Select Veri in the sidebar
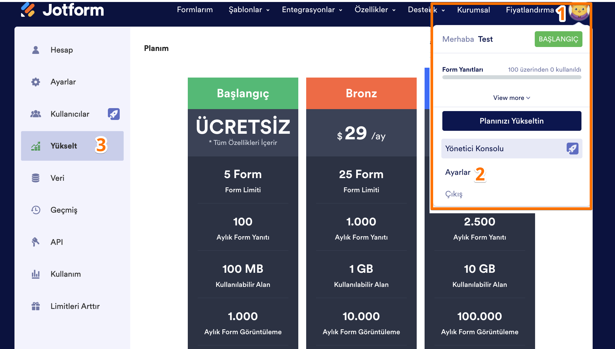Viewport: 615px width, 349px height. click(x=72, y=178)
